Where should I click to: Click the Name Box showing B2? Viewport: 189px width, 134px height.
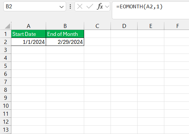coord(35,6)
